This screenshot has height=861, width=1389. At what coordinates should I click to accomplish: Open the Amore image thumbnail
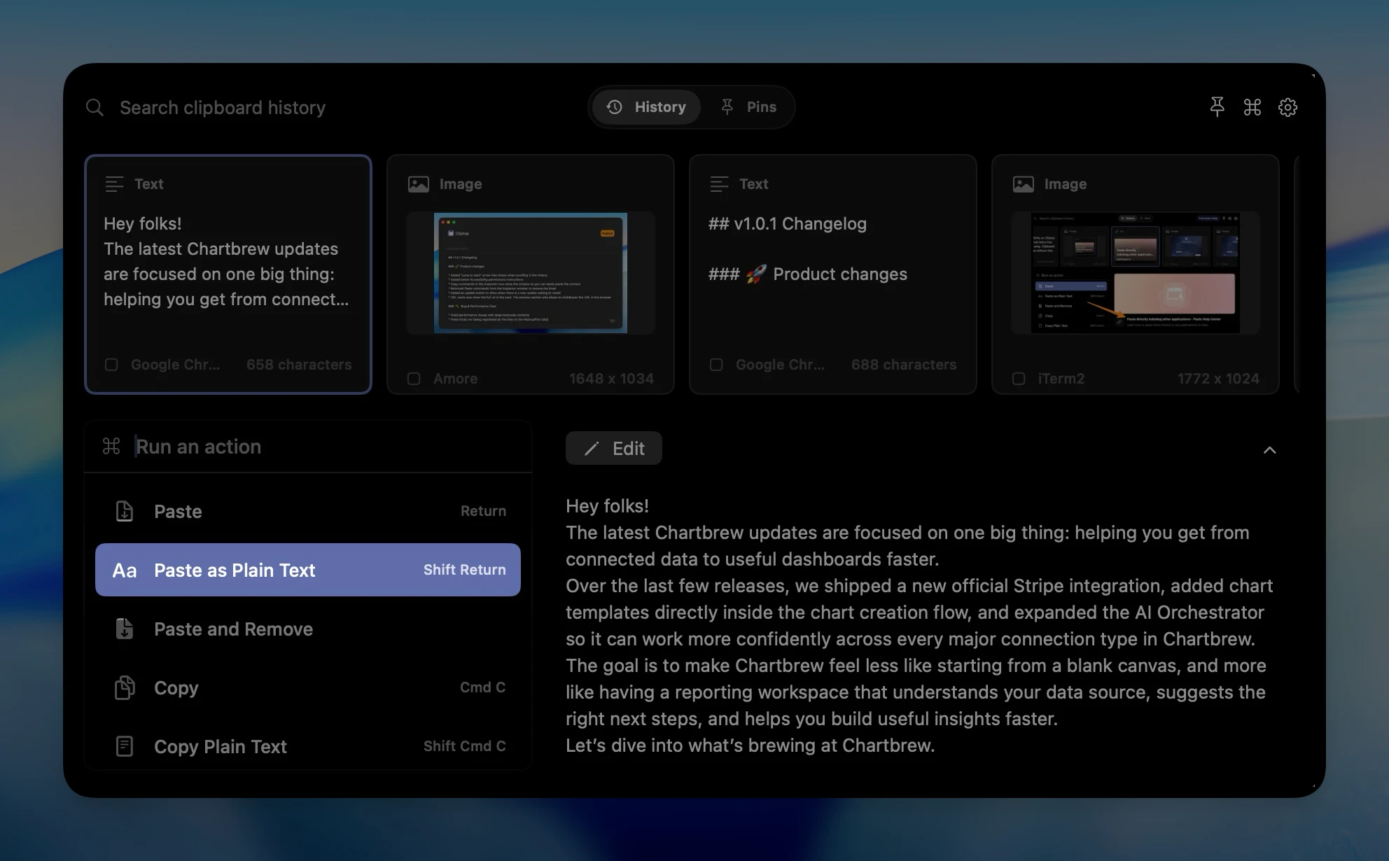tap(531, 272)
